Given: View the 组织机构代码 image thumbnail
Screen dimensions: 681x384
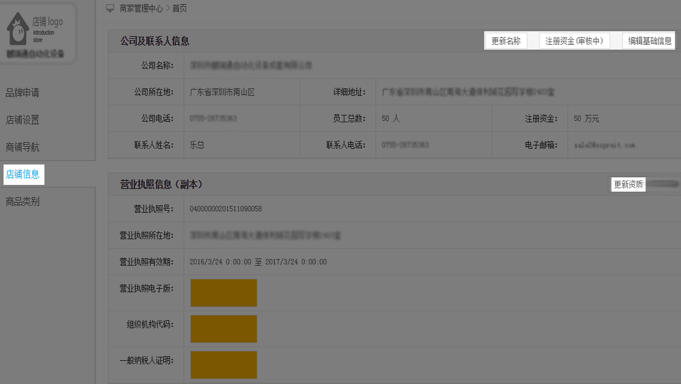Looking at the screenshot, I should 223,328.
